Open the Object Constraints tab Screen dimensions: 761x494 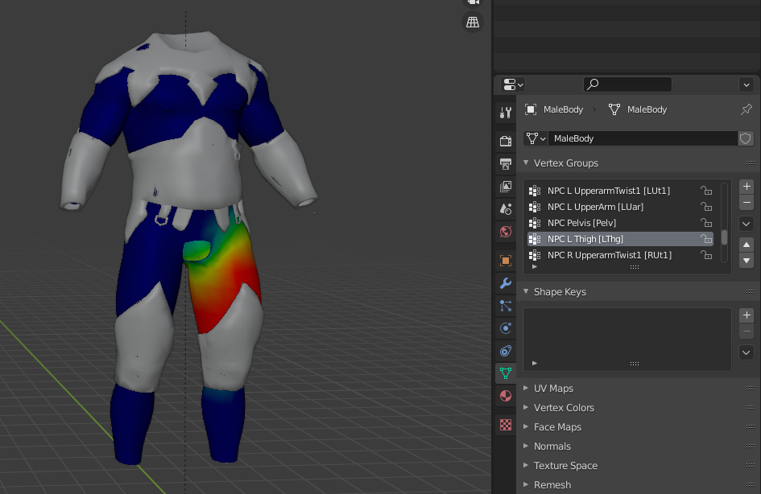click(505, 351)
